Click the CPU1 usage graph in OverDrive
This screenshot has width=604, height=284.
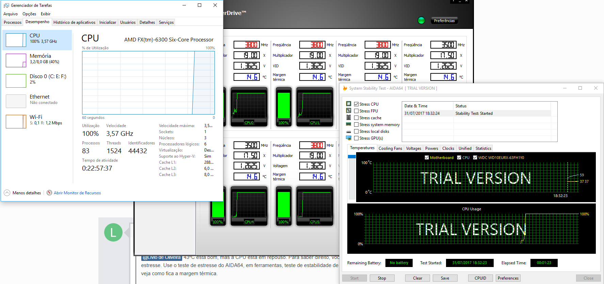[x=315, y=107]
